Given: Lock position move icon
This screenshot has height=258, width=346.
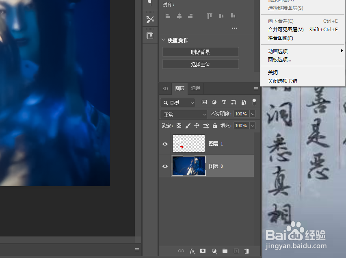Looking at the screenshot, I should (197, 126).
